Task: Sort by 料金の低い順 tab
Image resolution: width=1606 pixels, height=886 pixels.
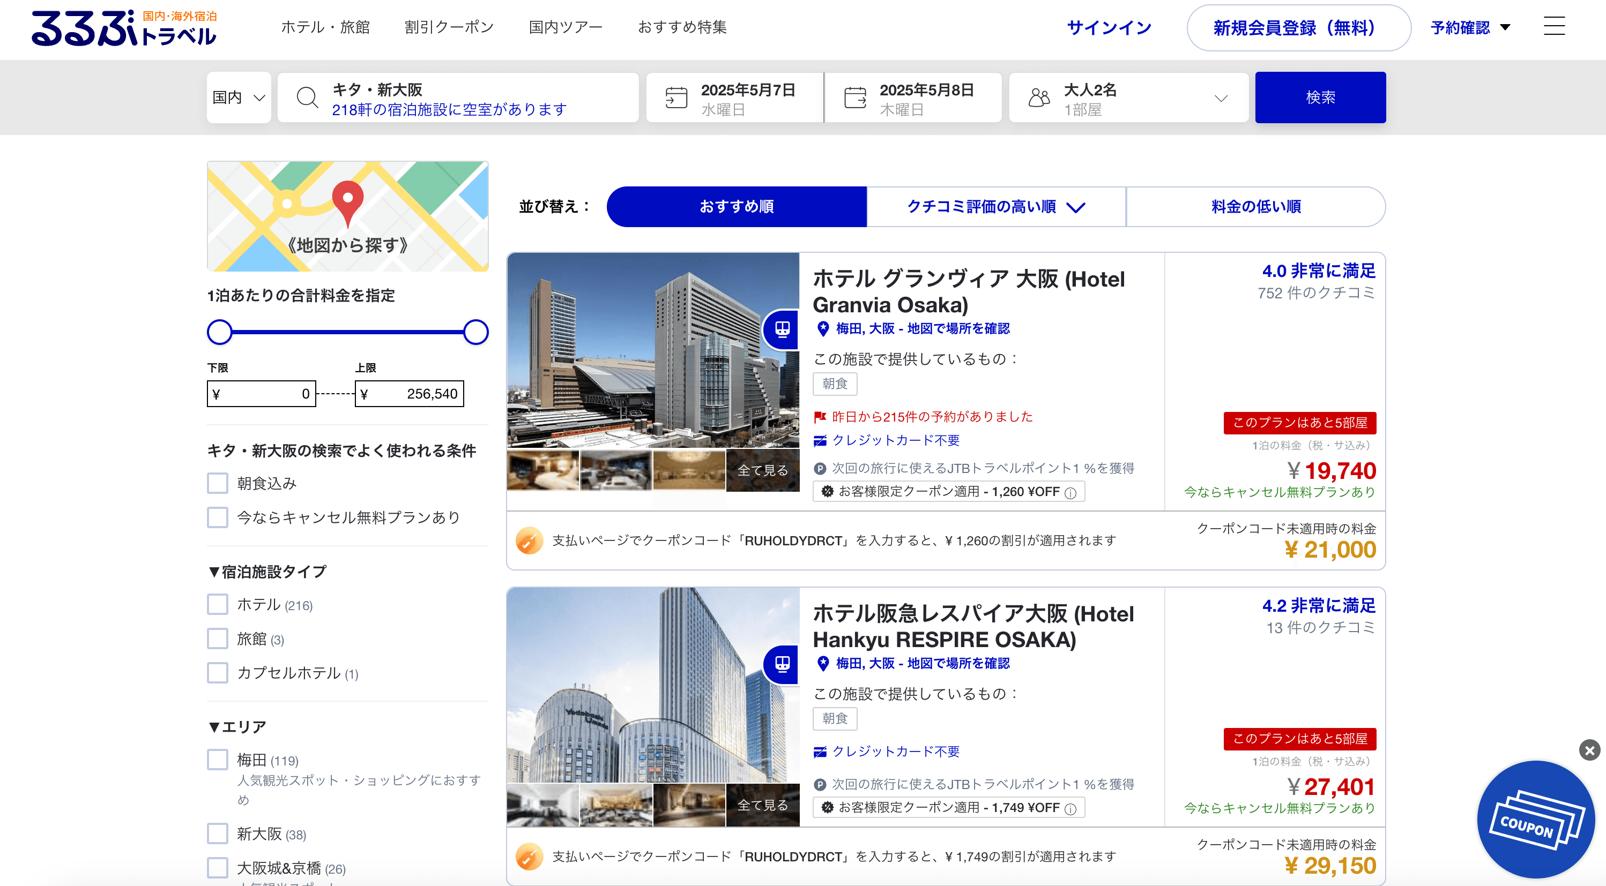Action: click(1255, 207)
